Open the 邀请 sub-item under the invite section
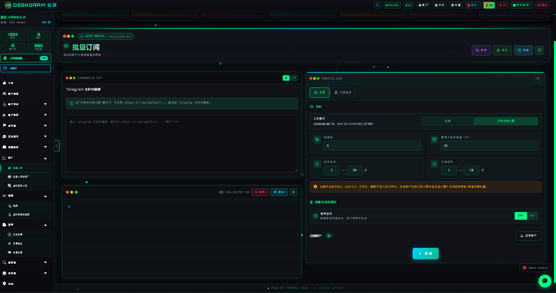The height and width of the screenshot is (293, 556). 26,206
